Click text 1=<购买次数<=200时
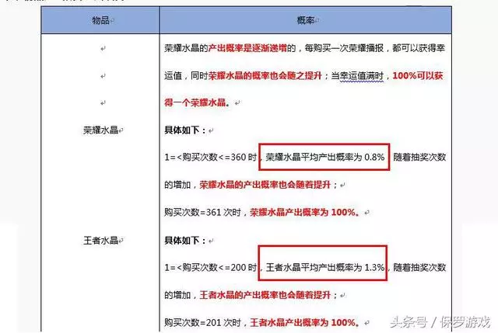498x333 pixels. click(211, 268)
